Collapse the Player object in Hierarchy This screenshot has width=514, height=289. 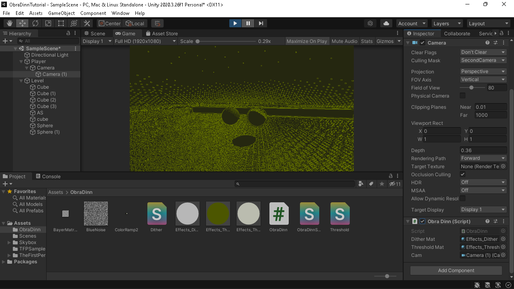[x=22, y=61]
